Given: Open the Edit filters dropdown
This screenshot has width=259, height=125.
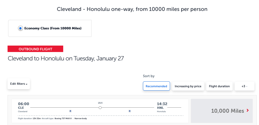Looking at the screenshot, I should 19,84.
